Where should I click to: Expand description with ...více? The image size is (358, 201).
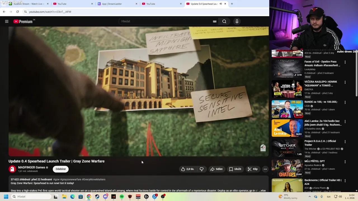262,191
